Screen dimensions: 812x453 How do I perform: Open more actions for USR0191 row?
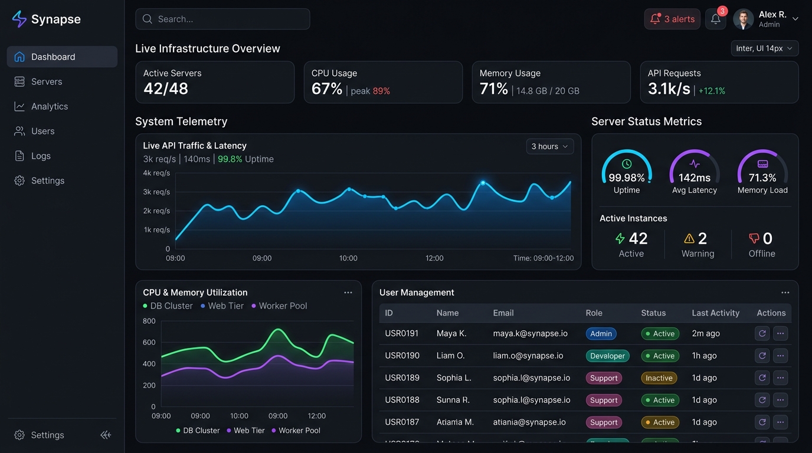(x=781, y=333)
